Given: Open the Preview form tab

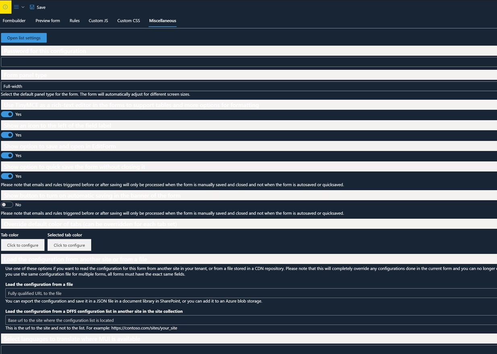Looking at the screenshot, I should coord(48,21).
